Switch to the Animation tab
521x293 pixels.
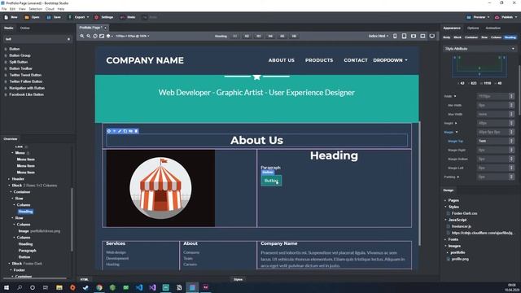coord(493,28)
